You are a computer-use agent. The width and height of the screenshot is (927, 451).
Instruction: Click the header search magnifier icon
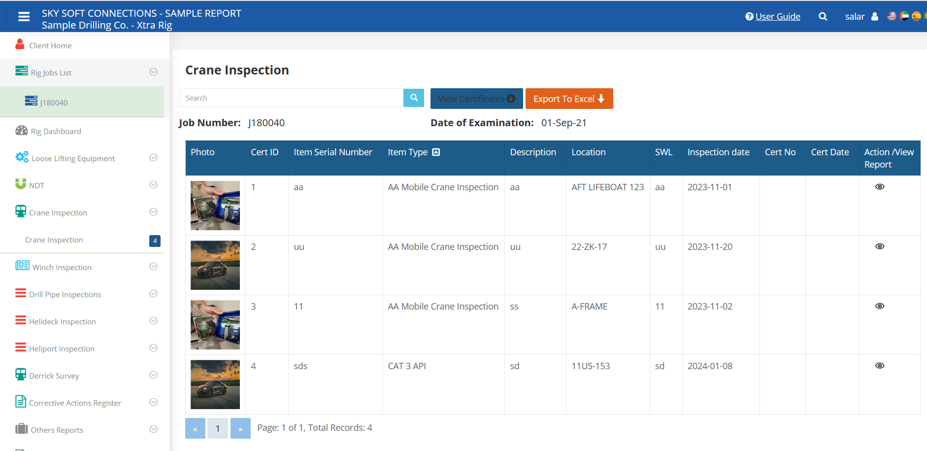[x=823, y=17]
